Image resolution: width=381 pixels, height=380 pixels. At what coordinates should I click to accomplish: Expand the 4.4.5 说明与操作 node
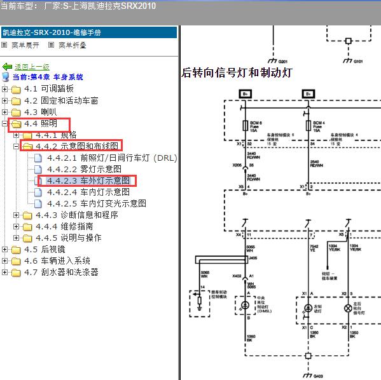pos(16,238)
